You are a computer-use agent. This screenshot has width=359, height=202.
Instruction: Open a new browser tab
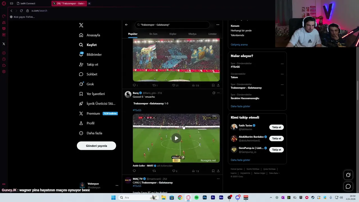(x=89, y=3)
